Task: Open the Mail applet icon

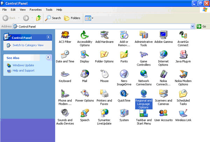Action: tap(84, 74)
